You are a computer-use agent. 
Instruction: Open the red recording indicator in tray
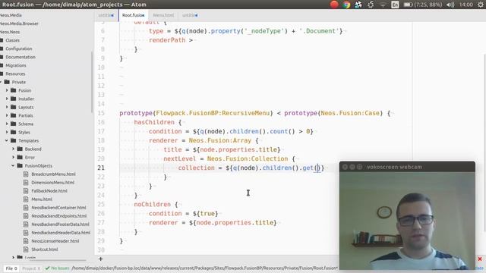click(x=334, y=5)
